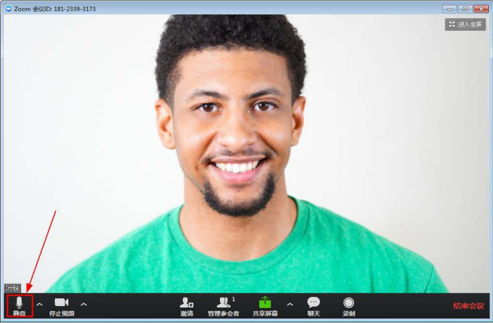Mute the microphone with the 静音 button
This screenshot has width=493, height=323.
[x=19, y=306]
